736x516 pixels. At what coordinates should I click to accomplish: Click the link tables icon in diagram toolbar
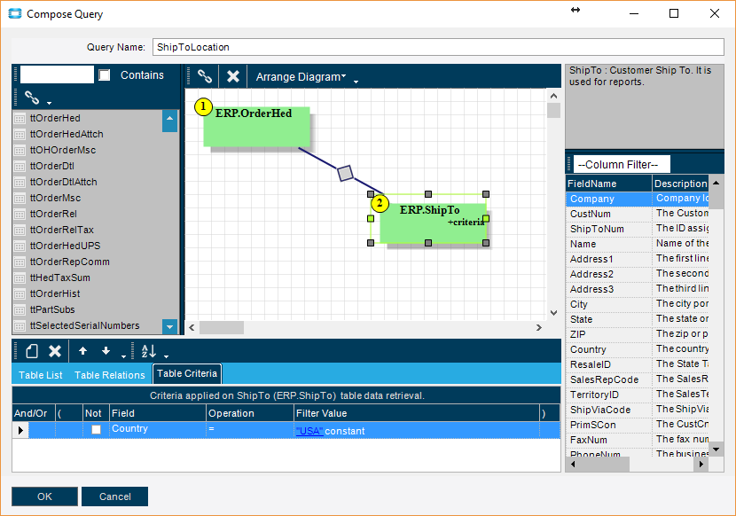point(205,76)
